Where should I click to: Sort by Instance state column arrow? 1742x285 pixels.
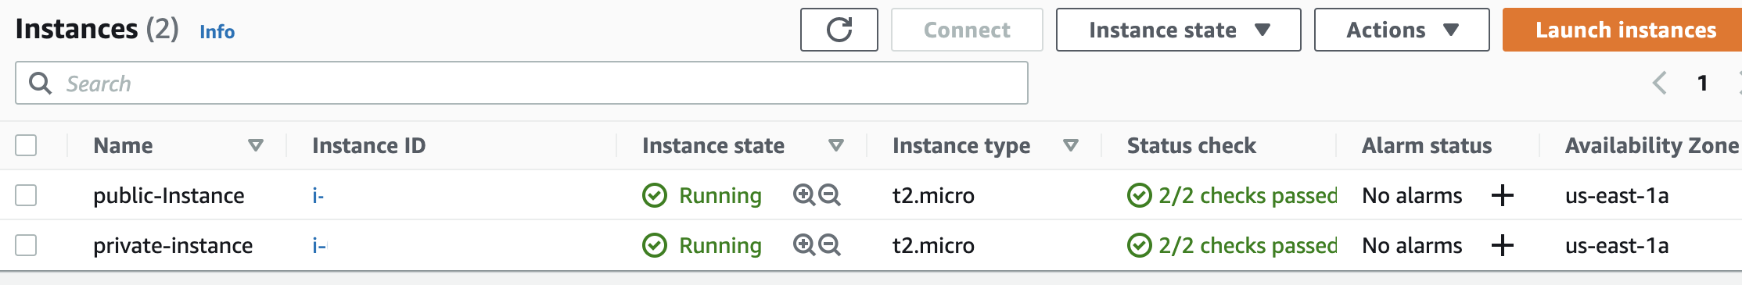[835, 145]
